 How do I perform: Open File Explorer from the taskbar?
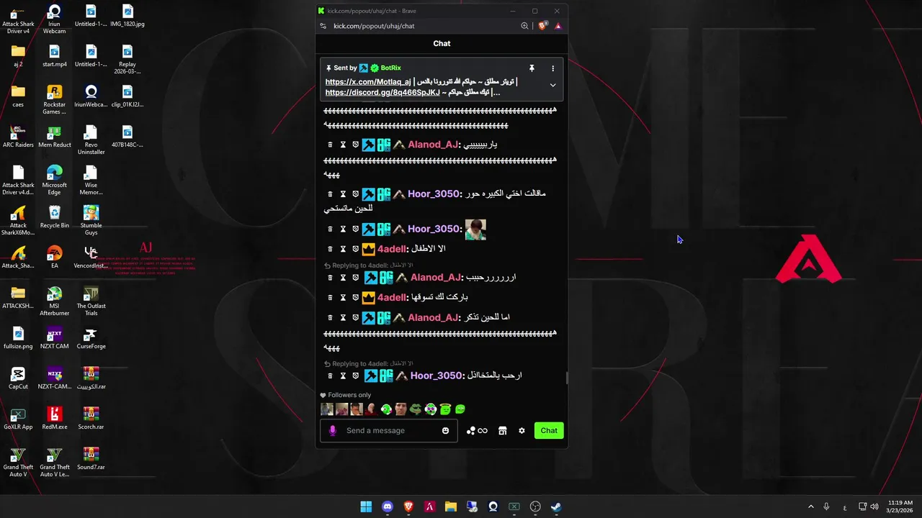[x=451, y=506]
